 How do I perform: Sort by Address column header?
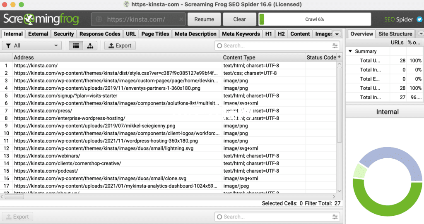pyautogui.click(x=117, y=57)
